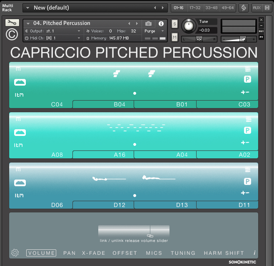Click the Kontakt master panel icon
The width and height of the screenshot is (274, 266).
point(244,8)
